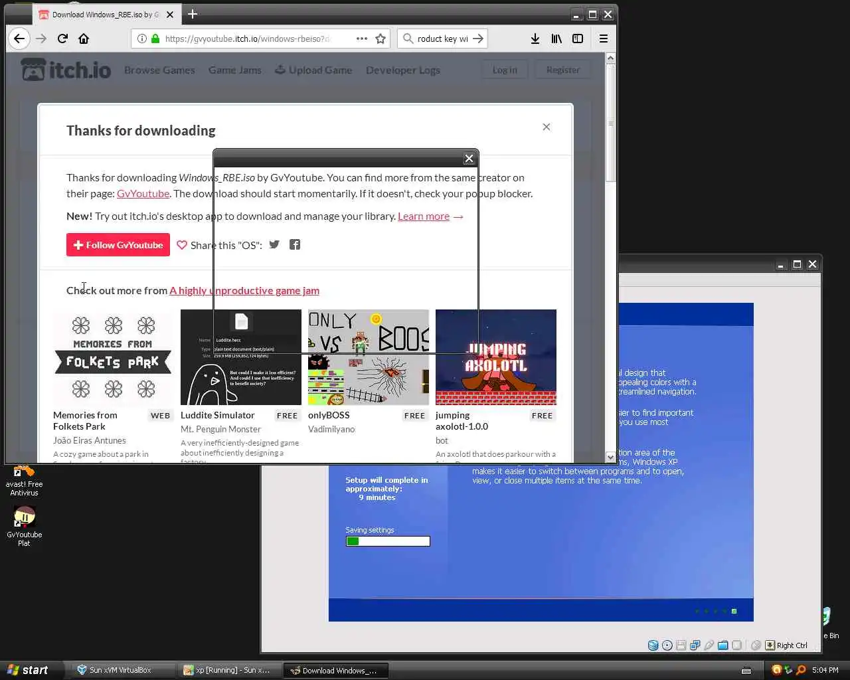Viewport: 850px width, 680px height.
Task: Open page actions three-dot menu
Action: [362, 39]
